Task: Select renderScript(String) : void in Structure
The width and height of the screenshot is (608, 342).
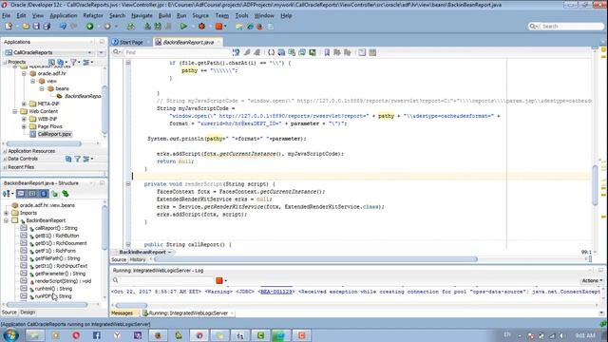Action: [64, 281]
